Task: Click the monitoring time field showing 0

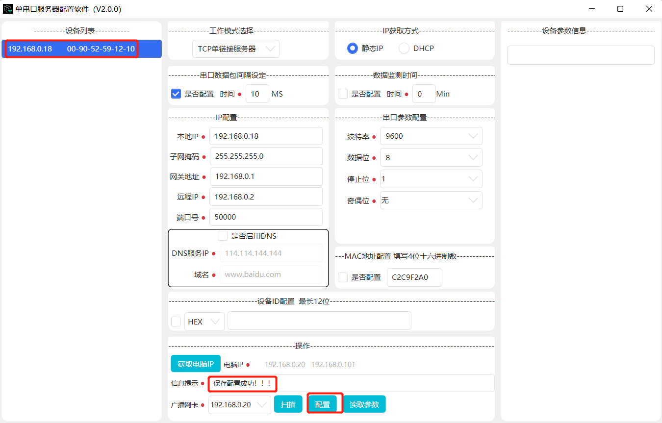Action: click(x=424, y=94)
